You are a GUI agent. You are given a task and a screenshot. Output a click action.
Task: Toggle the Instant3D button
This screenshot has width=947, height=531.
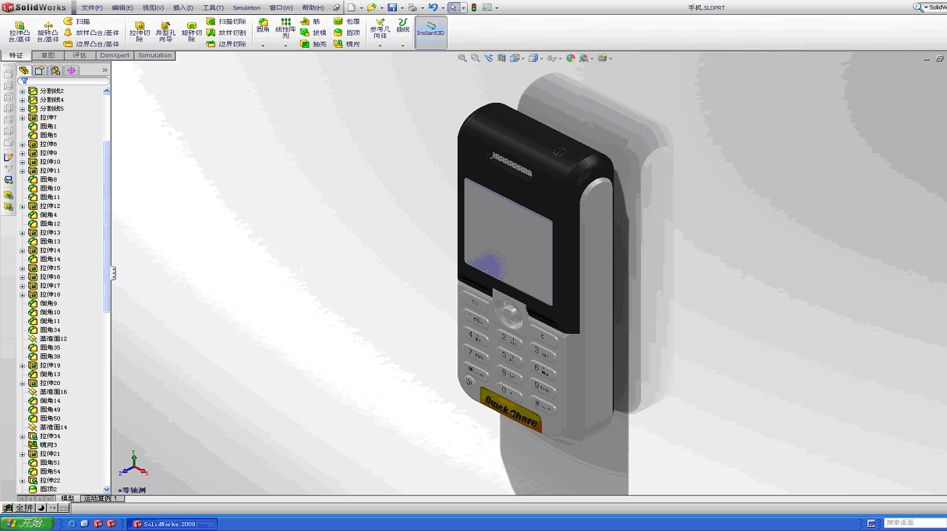pyautogui.click(x=431, y=32)
